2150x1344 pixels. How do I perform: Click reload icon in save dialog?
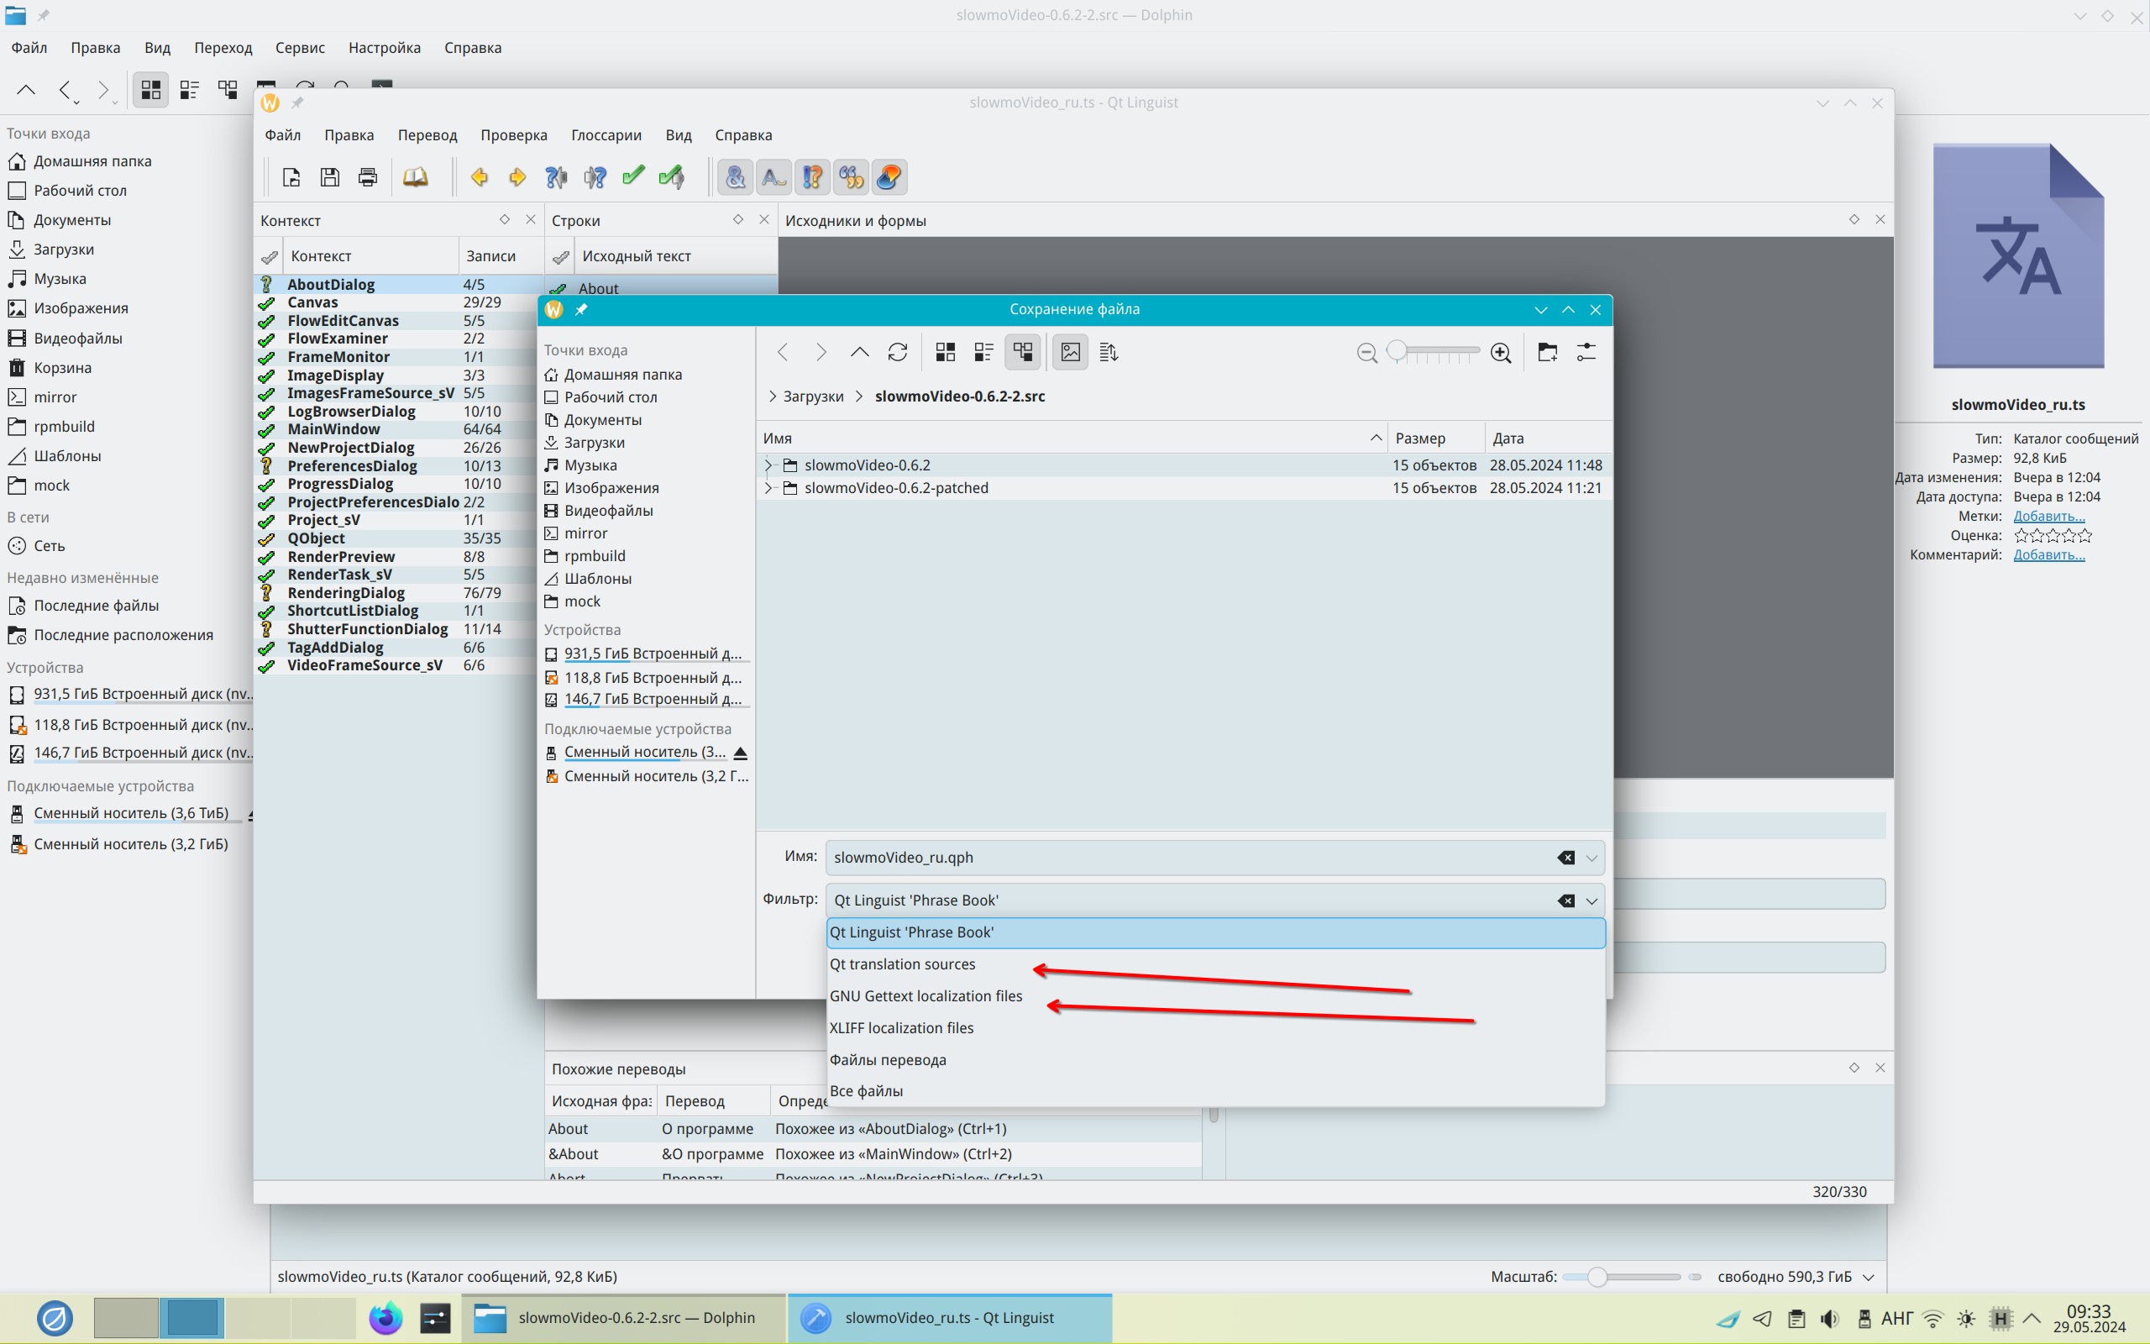897,352
